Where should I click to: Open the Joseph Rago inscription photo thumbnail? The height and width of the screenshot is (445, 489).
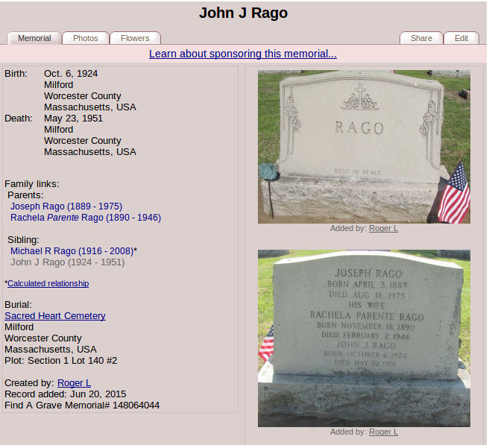[x=364, y=338]
